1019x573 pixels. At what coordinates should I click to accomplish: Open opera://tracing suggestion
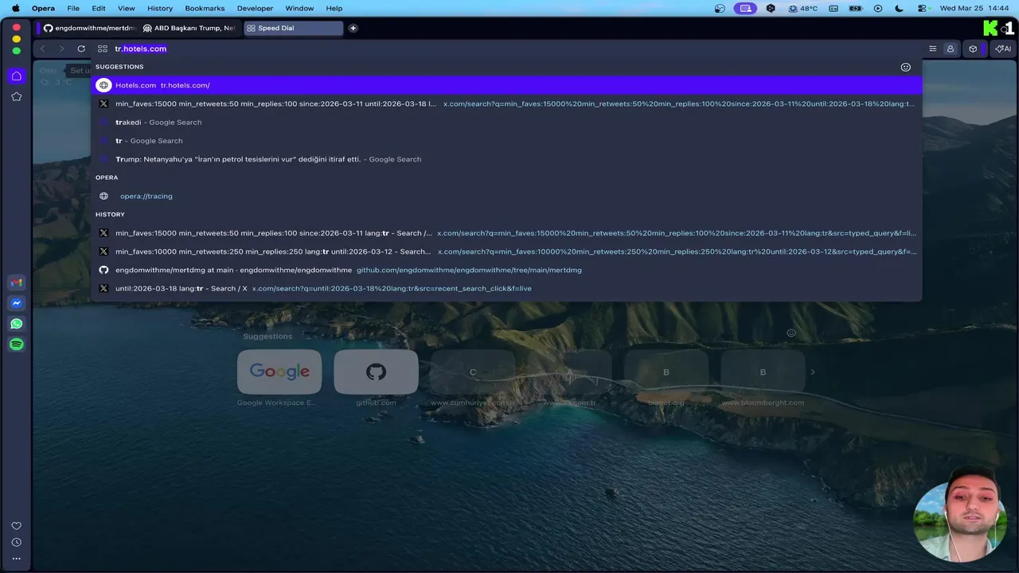(x=506, y=196)
